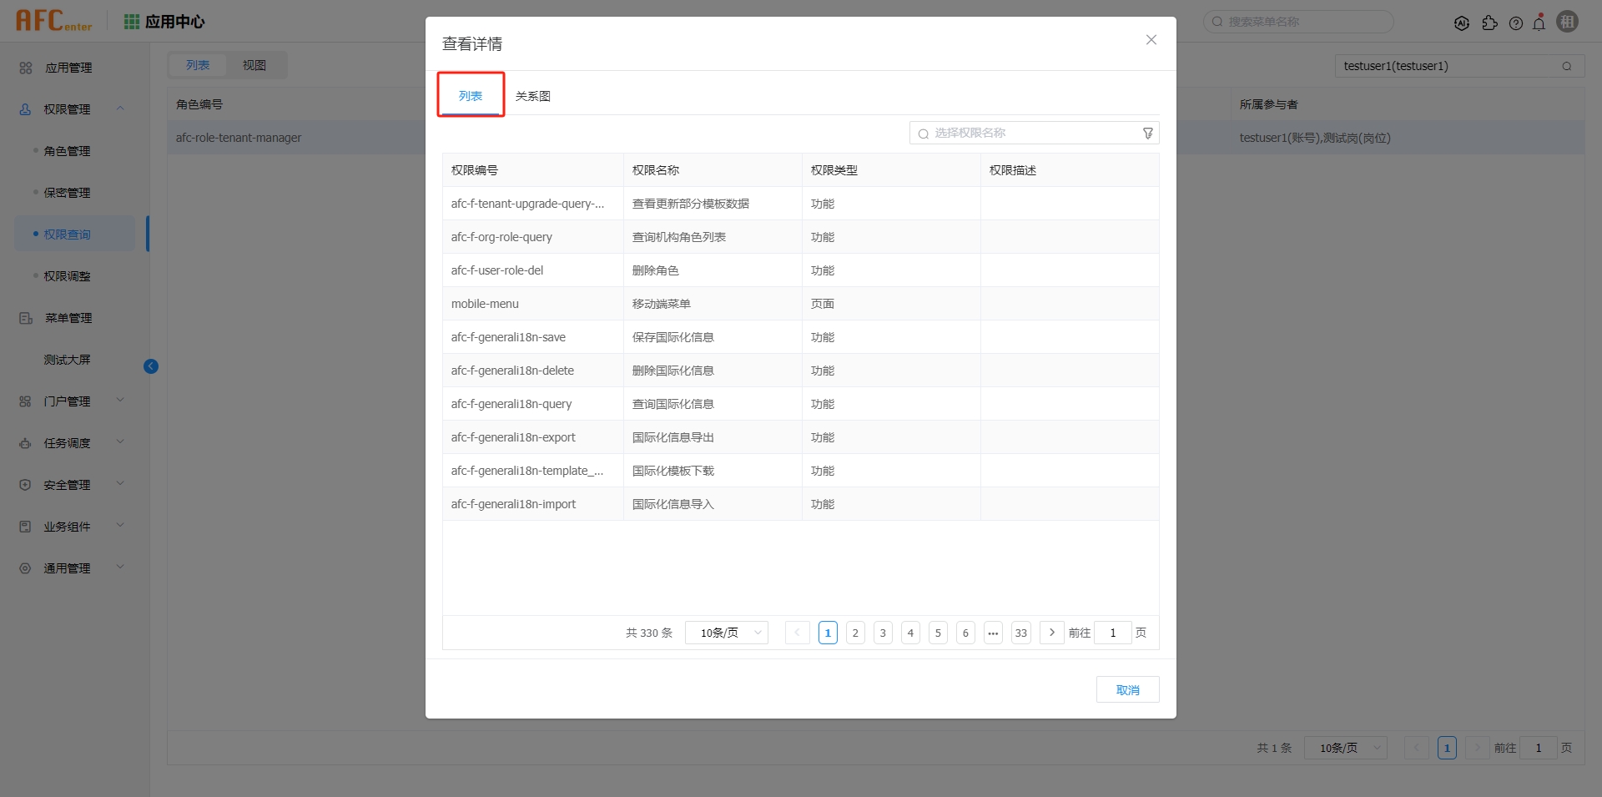Click the 取消 button

[x=1127, y=689]
